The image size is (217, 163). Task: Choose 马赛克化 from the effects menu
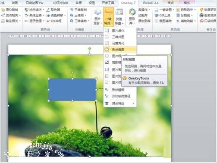[120, 43]
